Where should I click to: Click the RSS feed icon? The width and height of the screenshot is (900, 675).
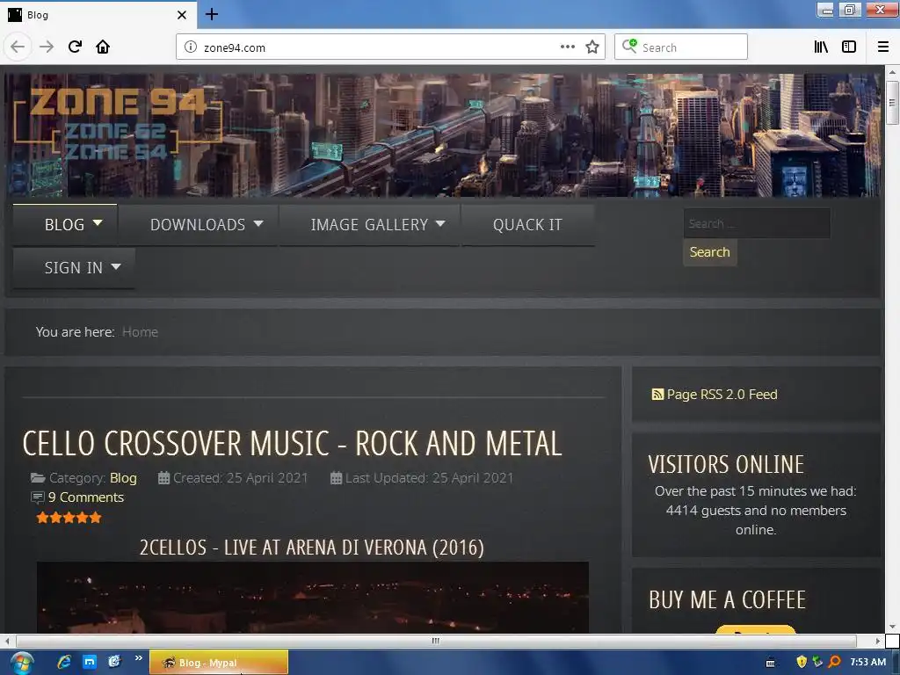(657, 395)
